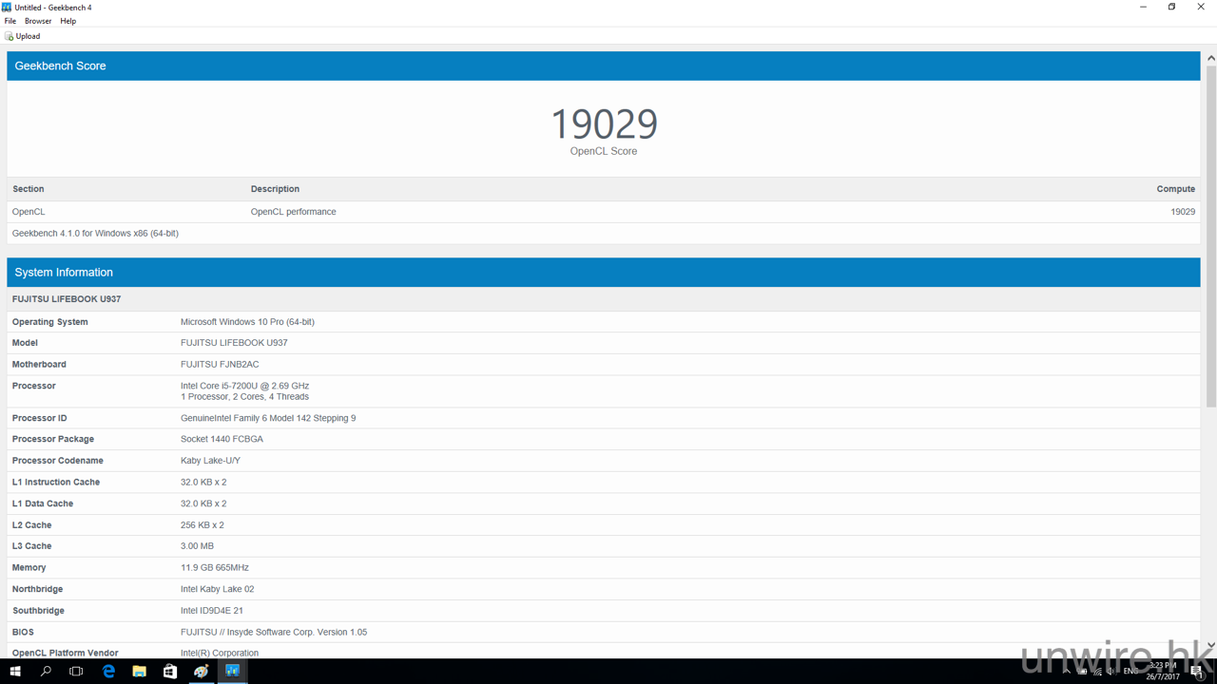The width and height of the screenshot is (1217, 684).
Task: Open File Explorer from taskbar
Action: (x=139, y=672)
